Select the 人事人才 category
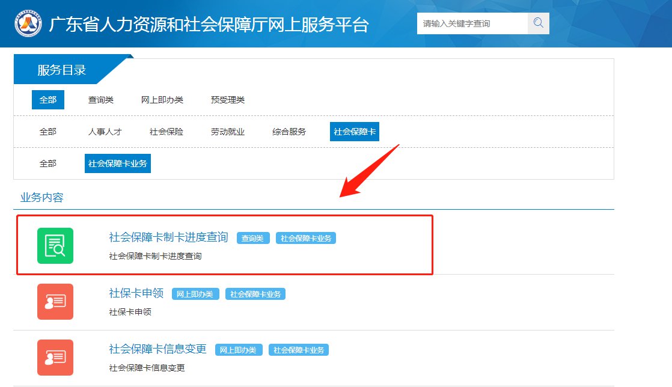Screen dimensions: 672x387 105,132
